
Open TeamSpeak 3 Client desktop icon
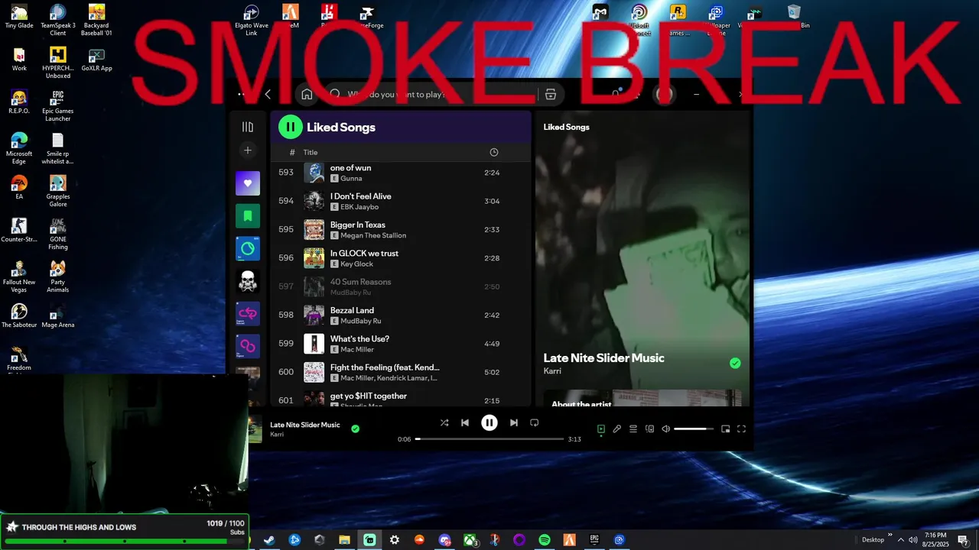[58, 20]
